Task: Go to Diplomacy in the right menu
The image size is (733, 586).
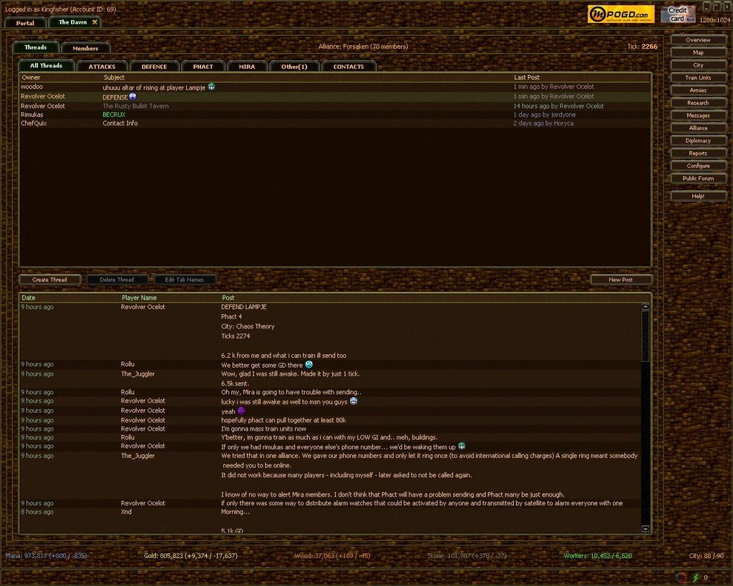Action: click(698, 141)
